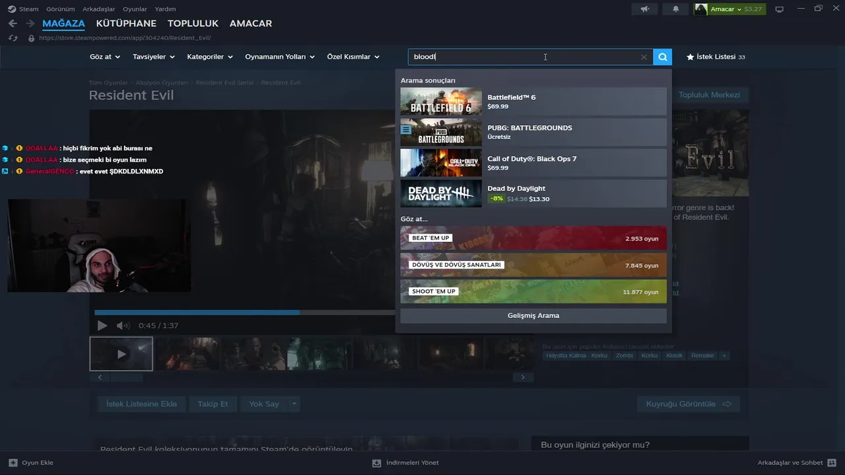Click the forward navigation arrow
This screenshot has height=475, width=845.
click(30, 23)
